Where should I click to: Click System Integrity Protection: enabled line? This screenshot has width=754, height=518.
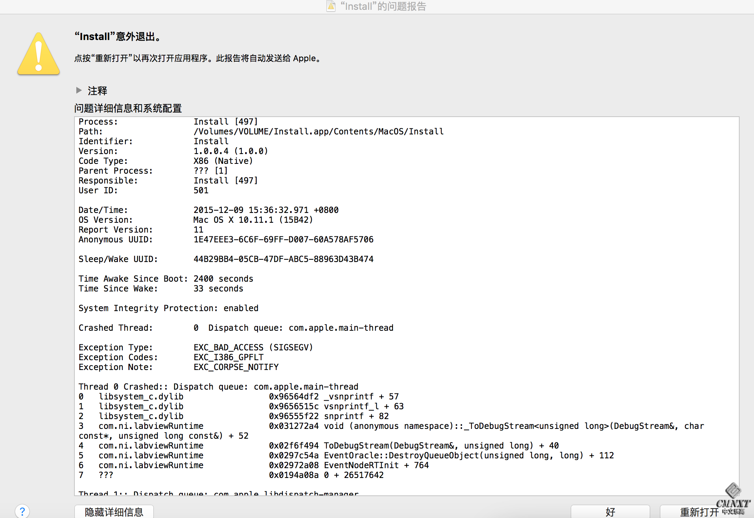[x=168, y=308]
